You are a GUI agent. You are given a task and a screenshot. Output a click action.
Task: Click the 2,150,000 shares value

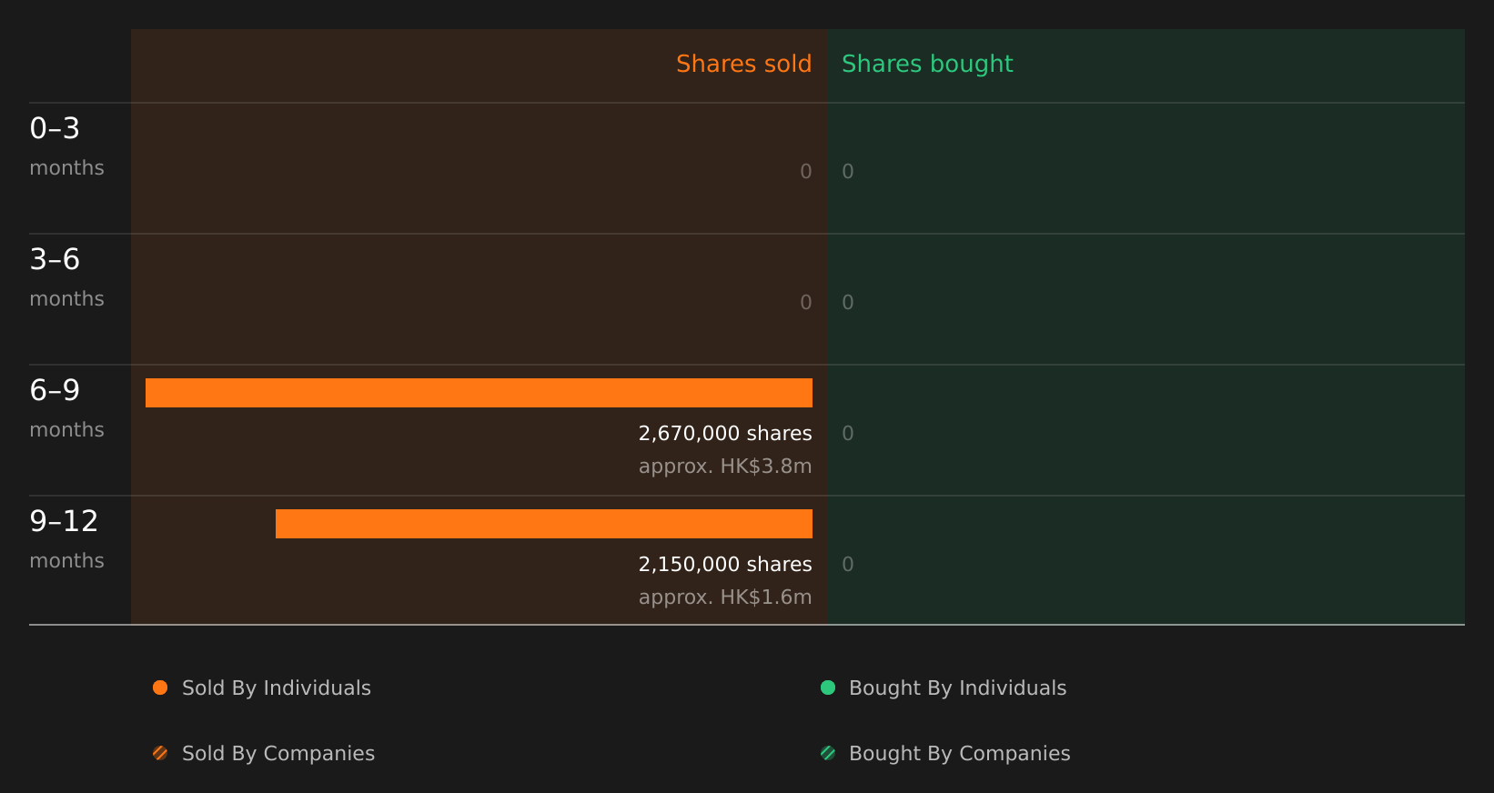pyautogui.click(x=725, y=565)
